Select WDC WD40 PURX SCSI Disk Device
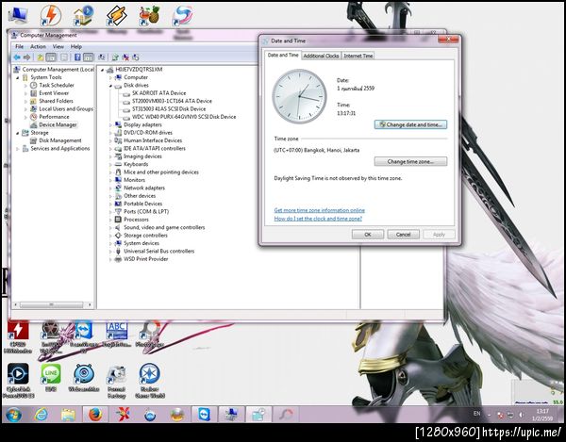The image size is (566, 442). 184,117
